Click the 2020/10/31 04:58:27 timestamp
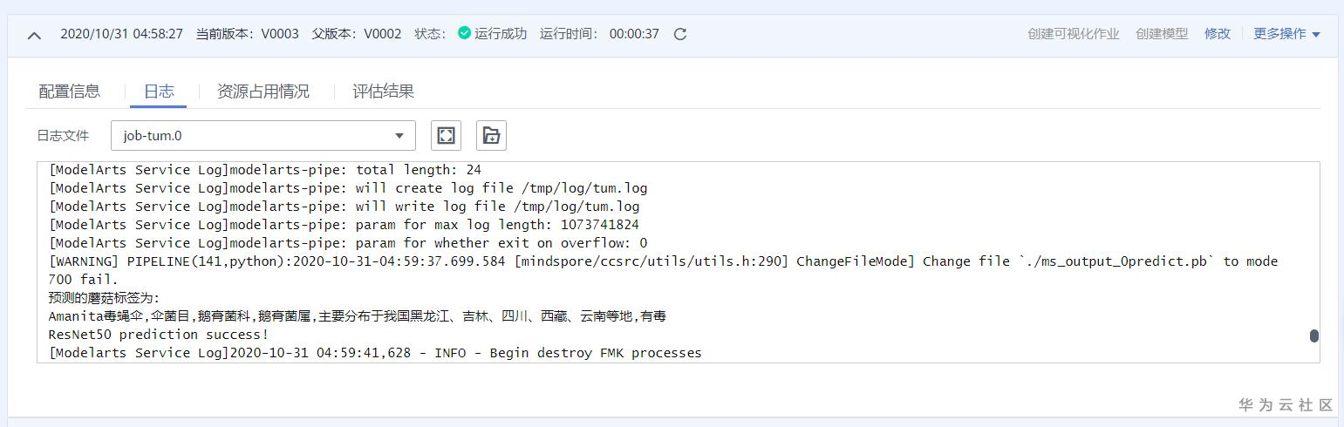Viewport: 1344px width, 427px height. pyautogui.click(x=121, y=34)
